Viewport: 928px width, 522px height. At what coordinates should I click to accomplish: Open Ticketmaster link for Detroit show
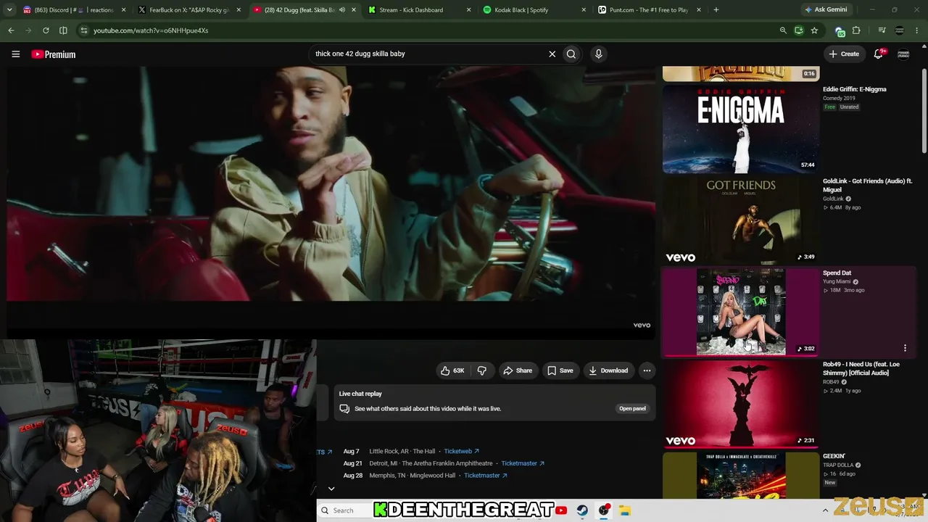click(523, 463)
